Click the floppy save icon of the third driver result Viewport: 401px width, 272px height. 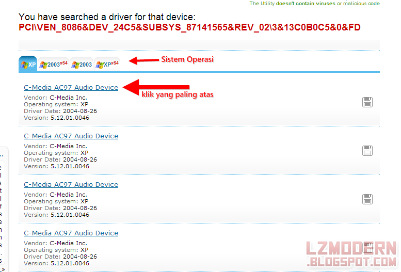tap(367, 199)
